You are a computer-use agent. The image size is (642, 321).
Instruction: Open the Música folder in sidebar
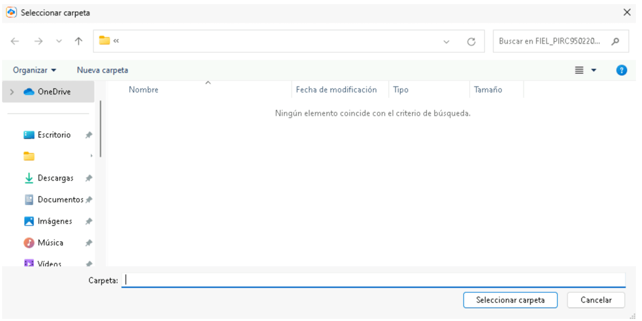click(50, 243)
